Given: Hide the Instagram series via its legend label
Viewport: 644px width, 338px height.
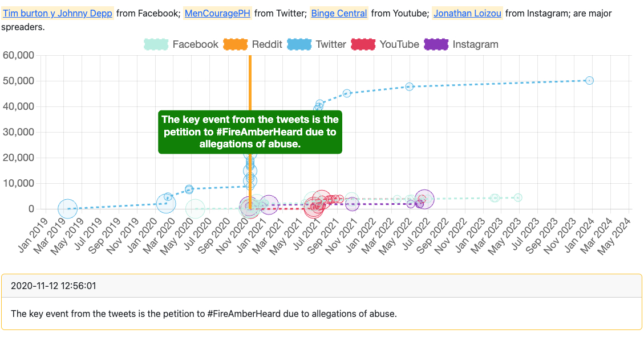Looking at the screenshot, I should [x=475, y=44].
